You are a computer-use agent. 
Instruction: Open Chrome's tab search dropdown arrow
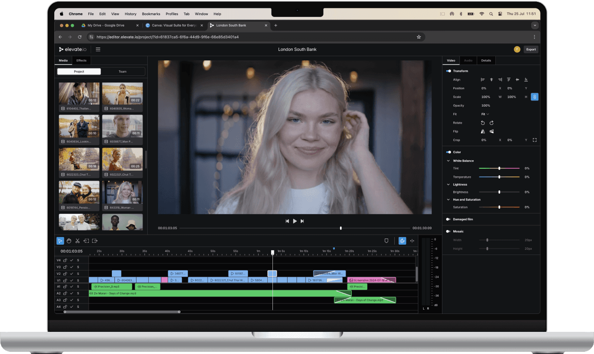tap(535, 25)
